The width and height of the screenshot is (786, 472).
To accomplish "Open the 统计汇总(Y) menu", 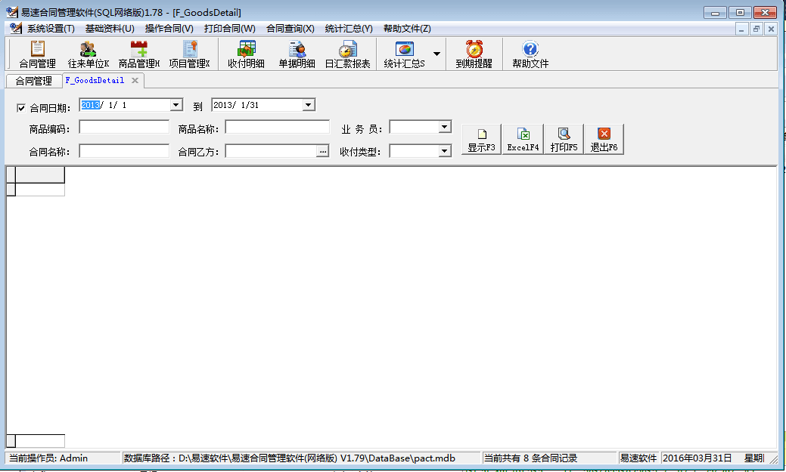I will 349,29.
